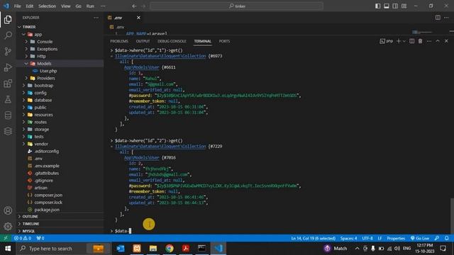Switch to the Ports tab
The image size is (454, 255).
224,41
